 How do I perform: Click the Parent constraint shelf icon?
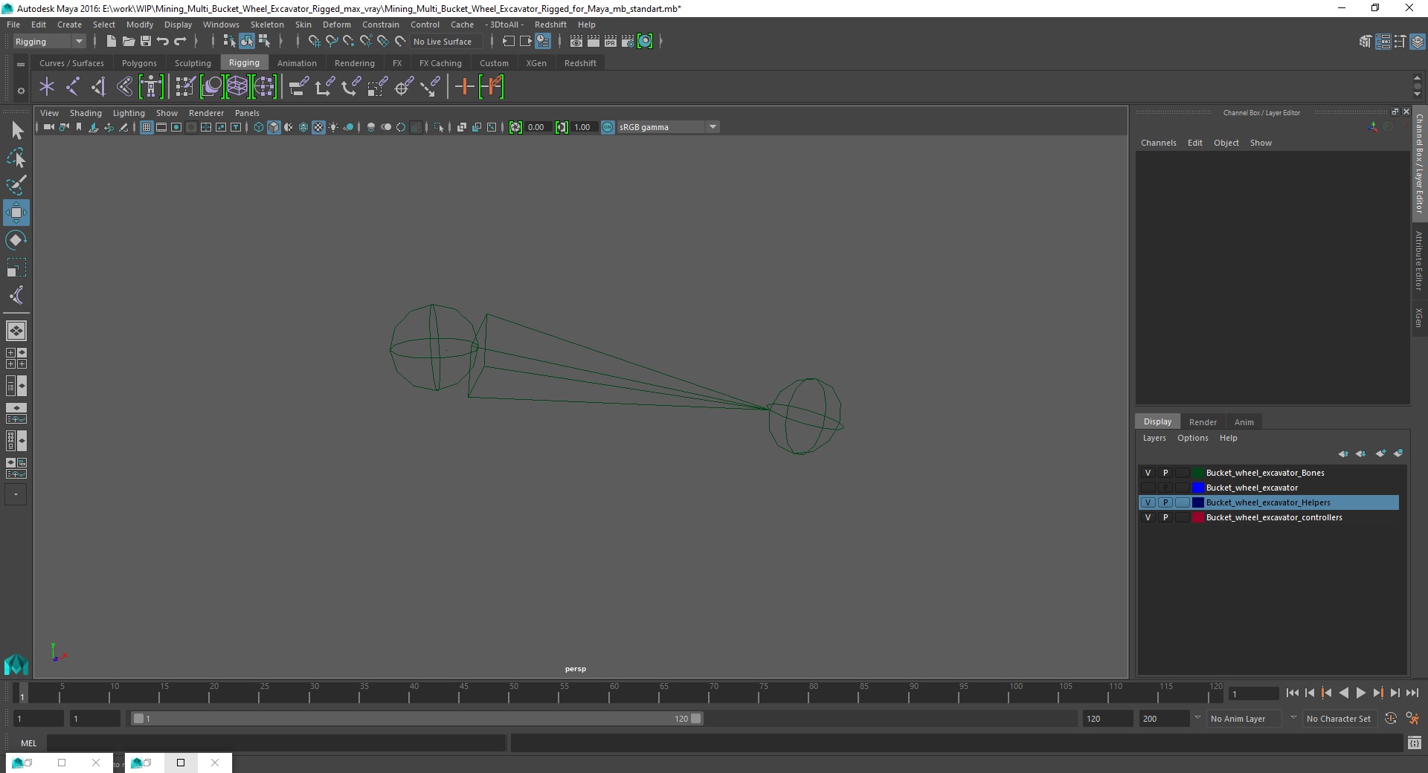pyautogui.click(x=297, y=87)
